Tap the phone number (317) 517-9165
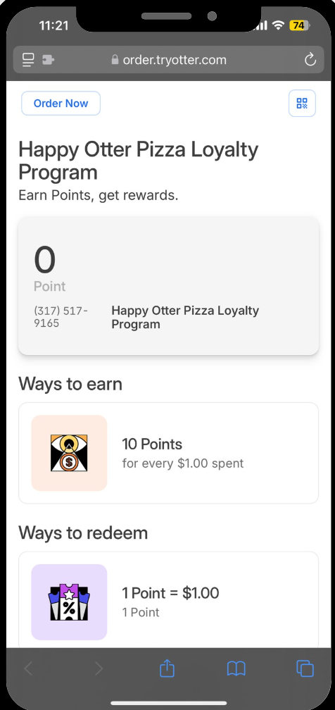 click(x=61, y=317)
